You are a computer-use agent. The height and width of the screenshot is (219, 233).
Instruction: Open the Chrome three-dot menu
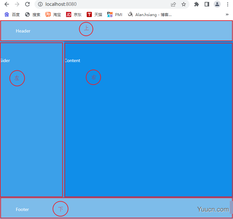pos(228,4)
